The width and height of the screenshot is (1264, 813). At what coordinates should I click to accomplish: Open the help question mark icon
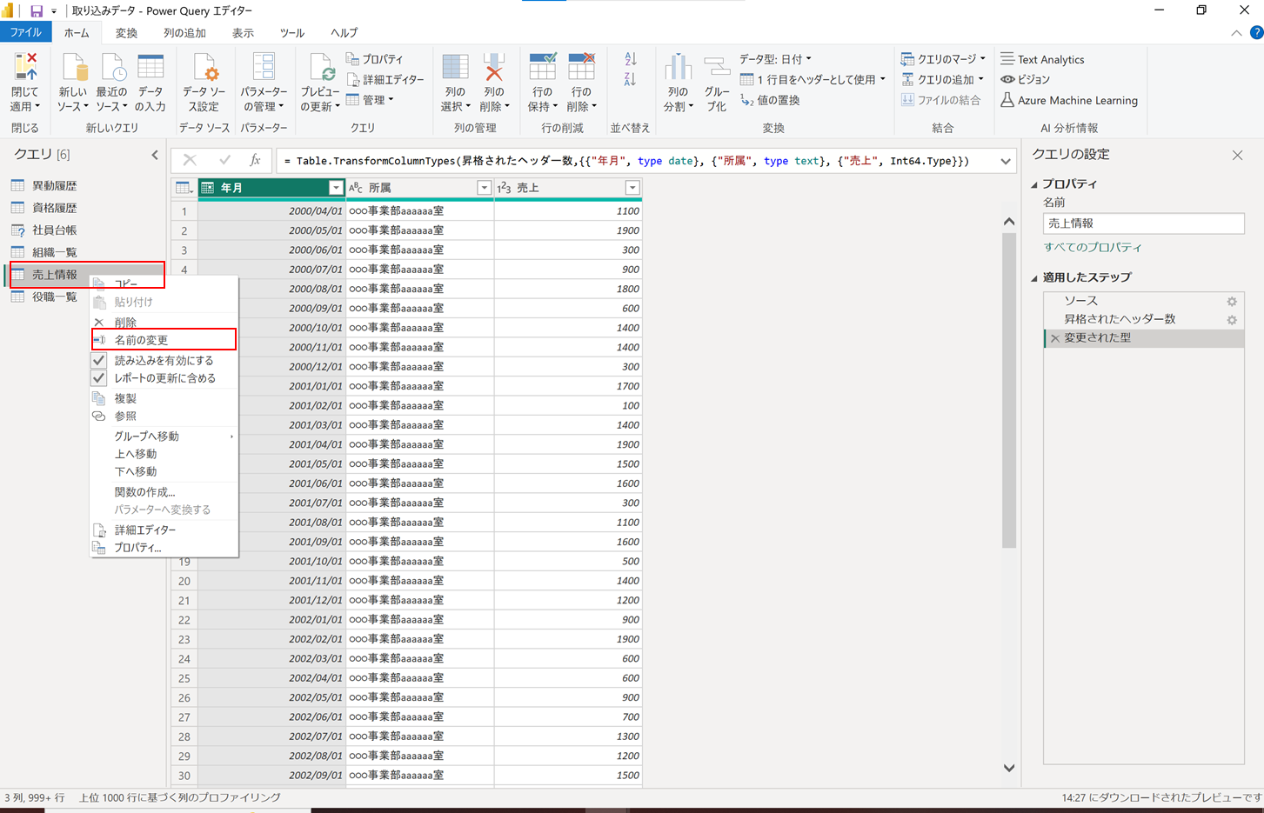(1256, 33)
